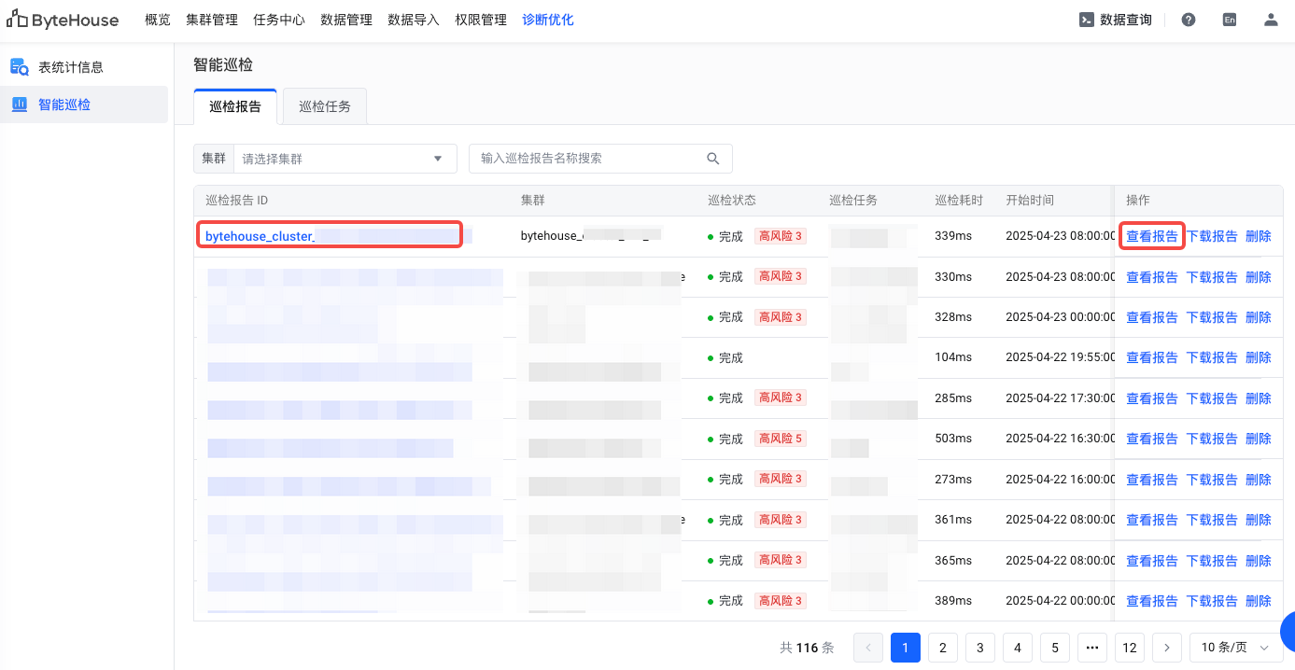Open the user profile icon
Image resolution: width=1295 pixels, height=670 pixels.
[1271, 20]
